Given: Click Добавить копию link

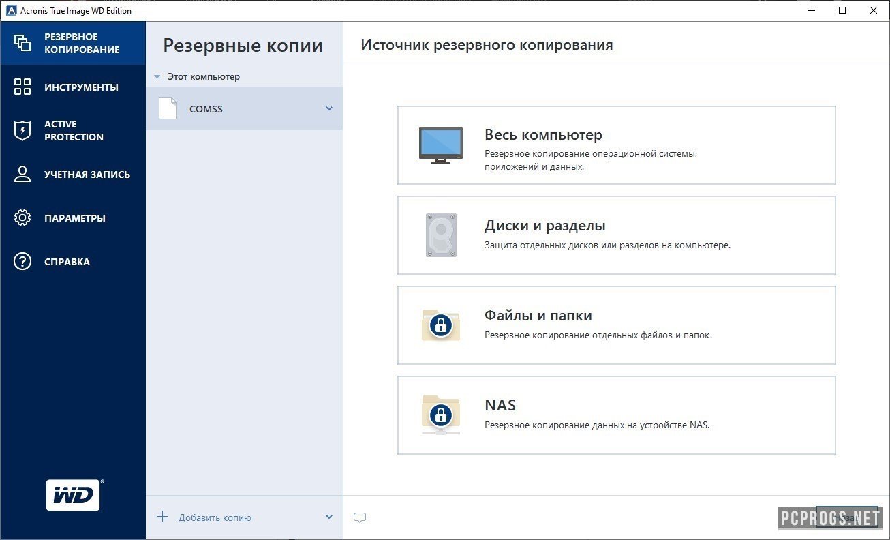Looking at the screenshot, I should tap(215, 517).
